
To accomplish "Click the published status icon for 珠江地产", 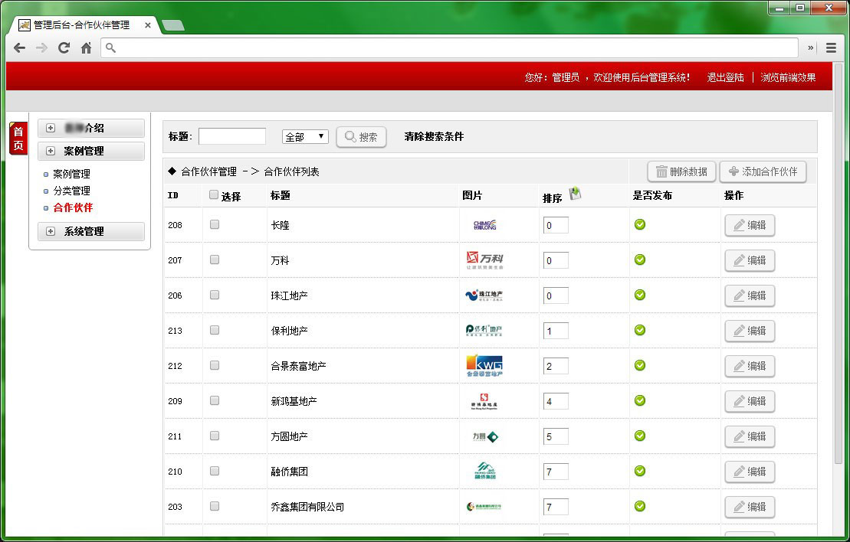I will [640, 295].
